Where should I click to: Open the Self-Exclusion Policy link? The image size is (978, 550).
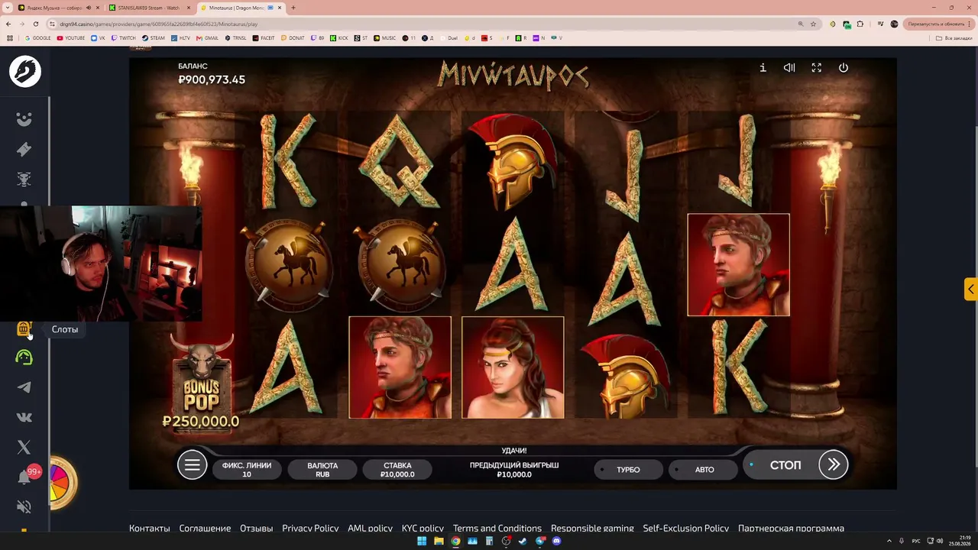pyautogui.click(x=686, y=529)
